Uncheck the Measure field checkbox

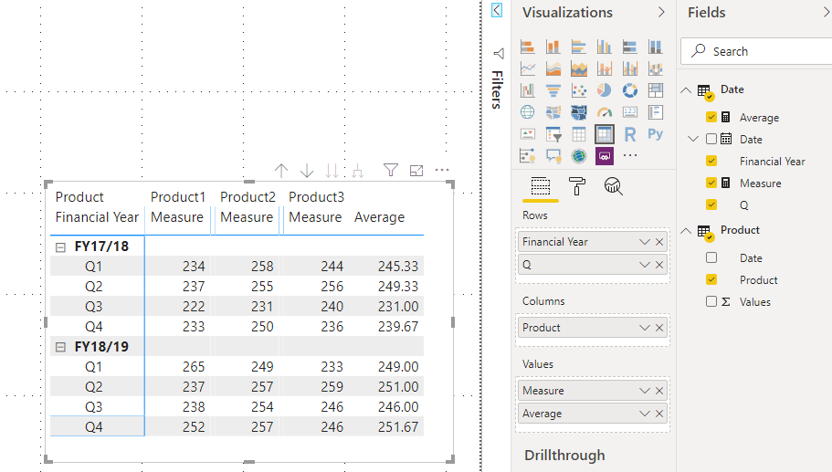click(711, 183)
